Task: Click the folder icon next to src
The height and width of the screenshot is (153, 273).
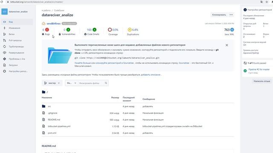Action: click(x=44, y=106)
